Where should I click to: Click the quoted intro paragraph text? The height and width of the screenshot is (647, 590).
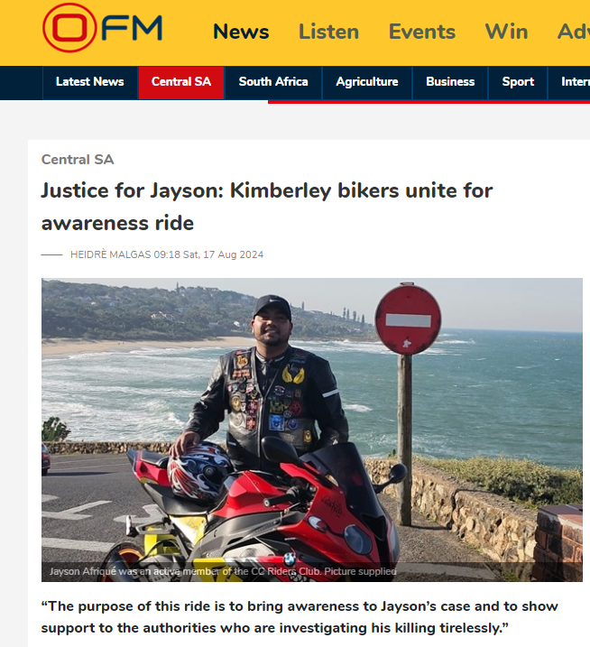pyautogui.click(x=300, y=617)
